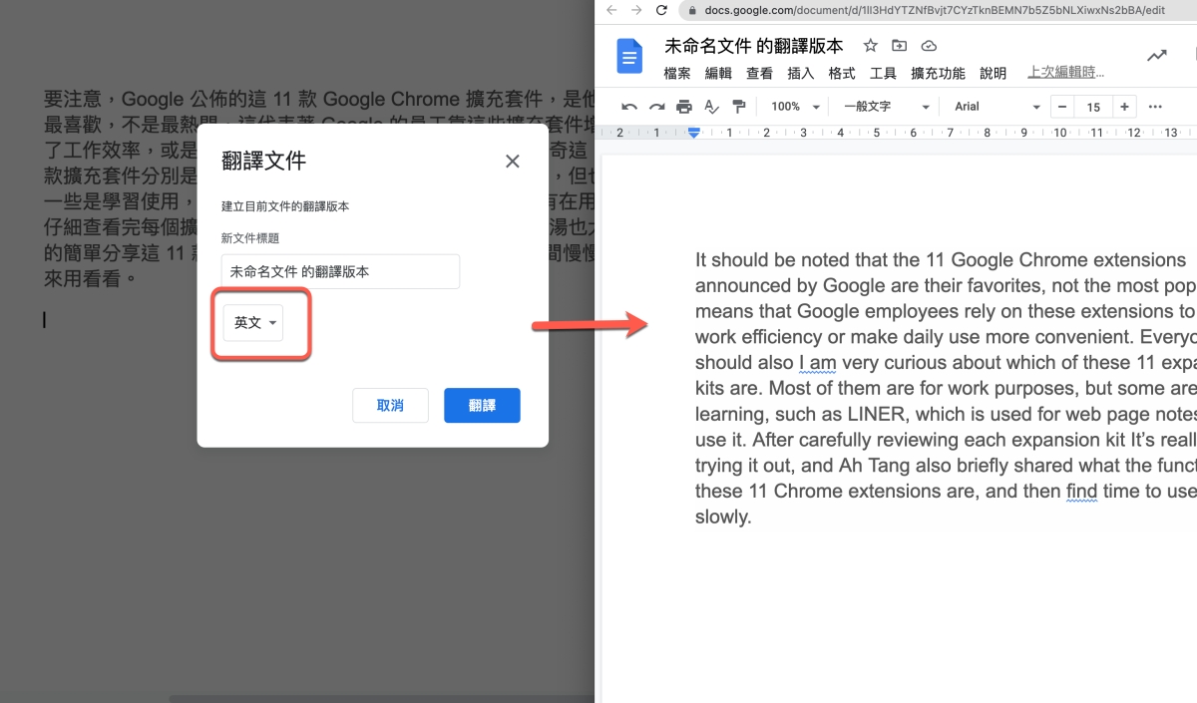Viewport: 1197px width, 703px height.
Task: Select the paint format tool
Action: tap(739, 107)
